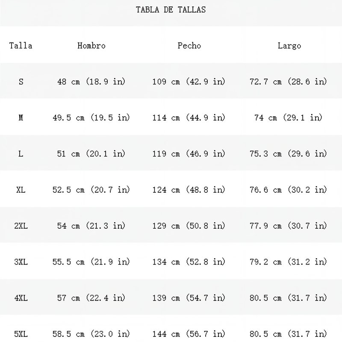The width and height of the screenshot is (342, 342).
Task: Click the 3XL size row label
Action: coord(21,262)
